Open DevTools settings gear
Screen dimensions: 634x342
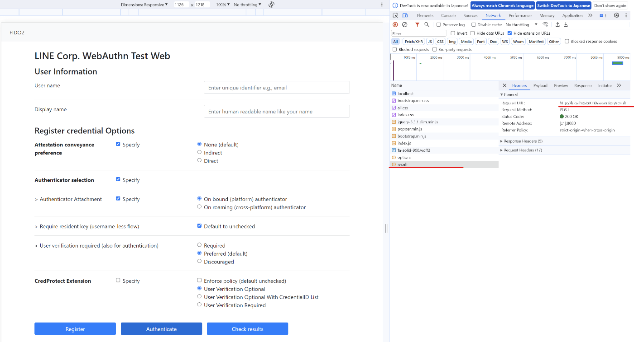point(616,15)
